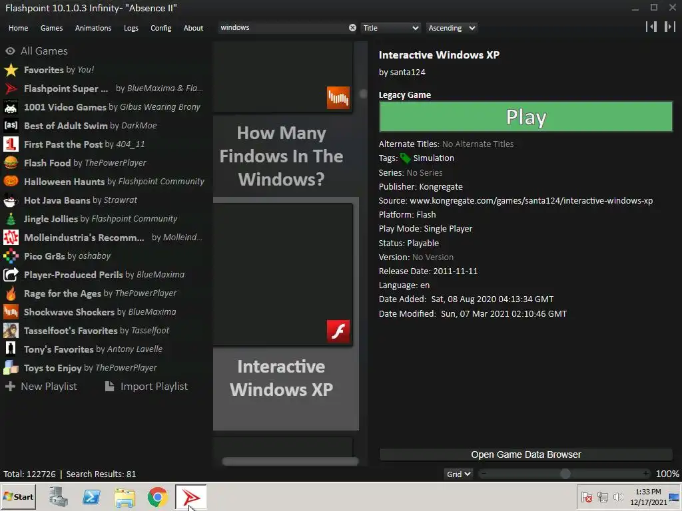This screenshot has width=682, height=511.
Task: Open the Favorites playlist star icon
Action: pyautogui.click(x=11, y=70)
